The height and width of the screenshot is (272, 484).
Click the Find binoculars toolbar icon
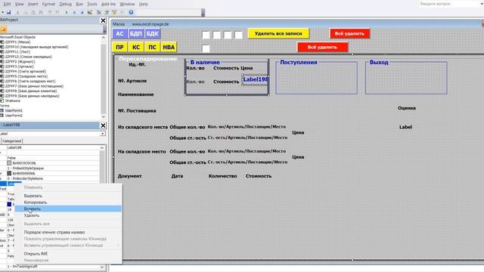(41, 12)
